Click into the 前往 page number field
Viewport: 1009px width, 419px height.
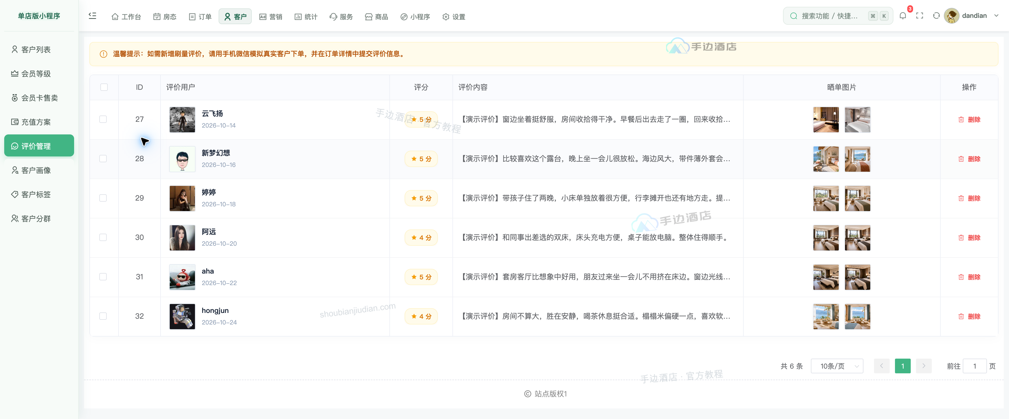[975, 366]
